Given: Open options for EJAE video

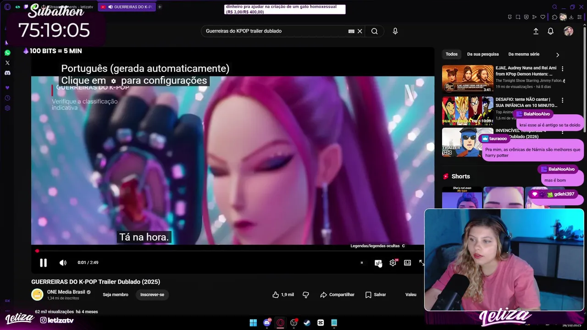Looking at the screenshot, I should [x=563, y=69].
